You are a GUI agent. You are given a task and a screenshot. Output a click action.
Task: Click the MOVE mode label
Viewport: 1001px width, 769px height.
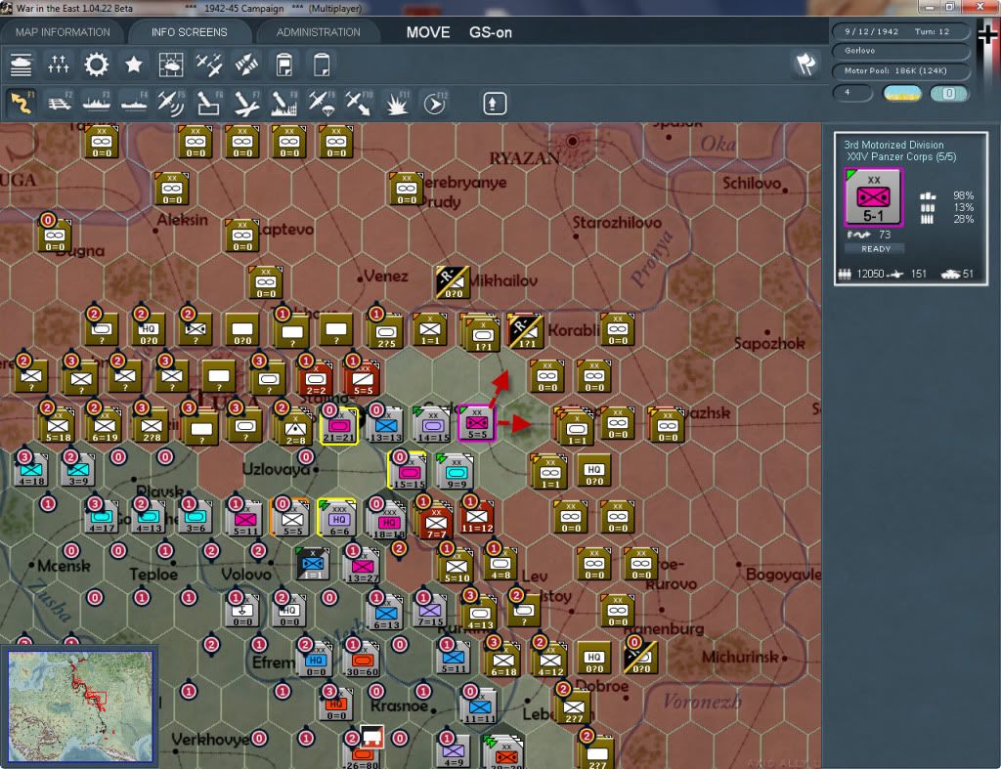(428, 32)
